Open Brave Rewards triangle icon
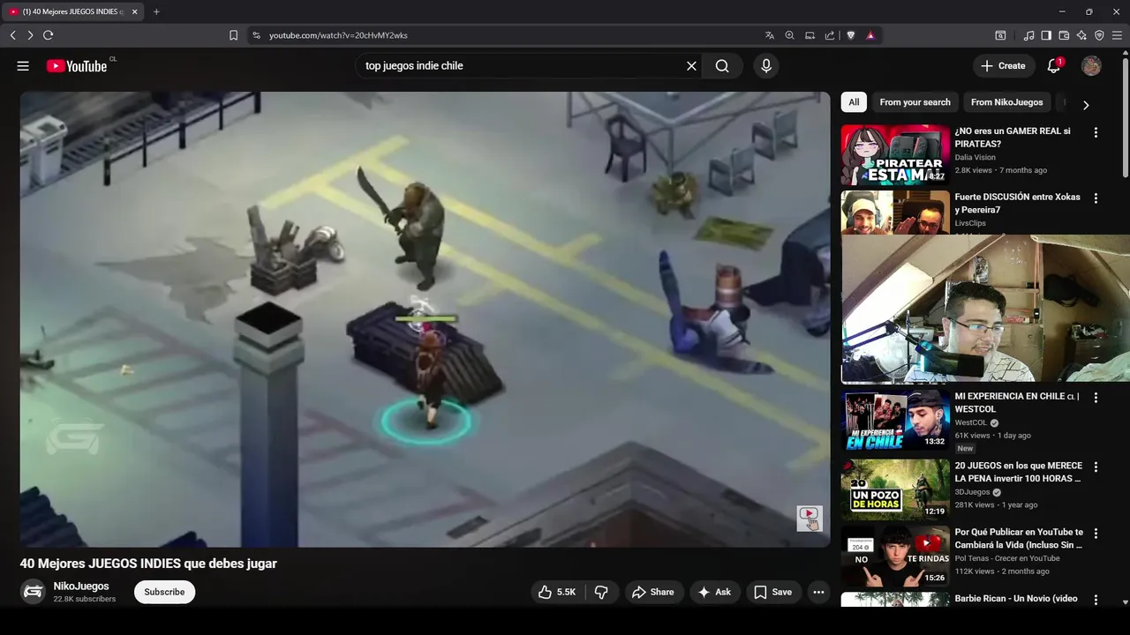The height and width of the screenshot is (635, 1130). 870,35
